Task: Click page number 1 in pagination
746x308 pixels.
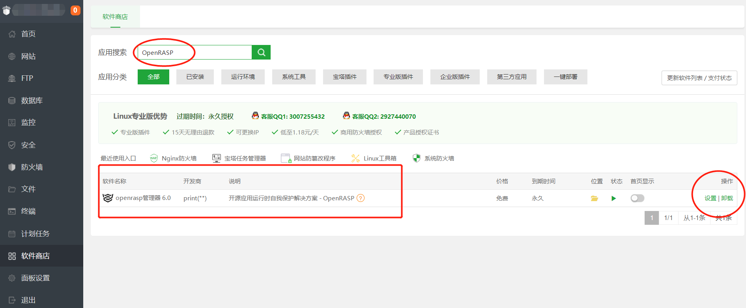Action: pyautogui.click(x=652, y=218)
